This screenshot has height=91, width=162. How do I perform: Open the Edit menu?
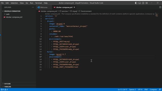pos(7,3)
